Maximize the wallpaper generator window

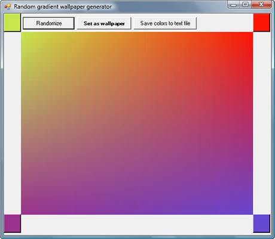click(x=245, y=5)
